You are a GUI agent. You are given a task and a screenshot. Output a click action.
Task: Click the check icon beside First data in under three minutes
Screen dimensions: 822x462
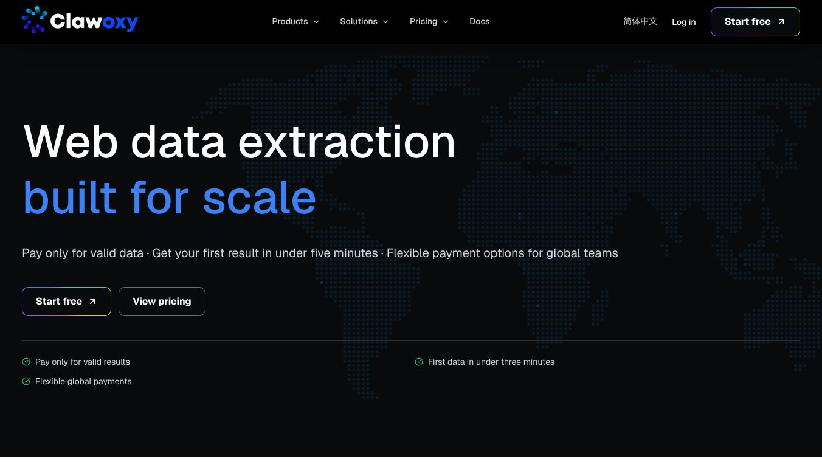(419, 362)
